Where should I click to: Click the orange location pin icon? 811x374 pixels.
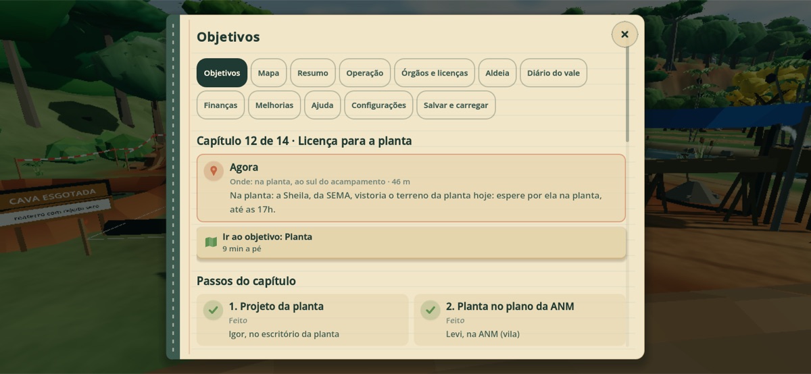coord(214,171)
